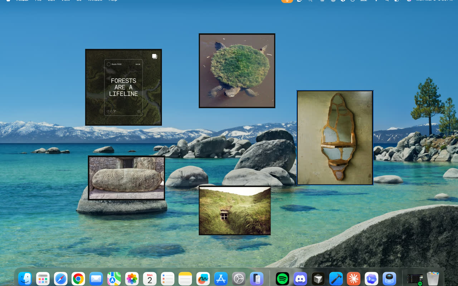
Task: Select the gold-framed mirror shelf image
Action: click(335, 138)
